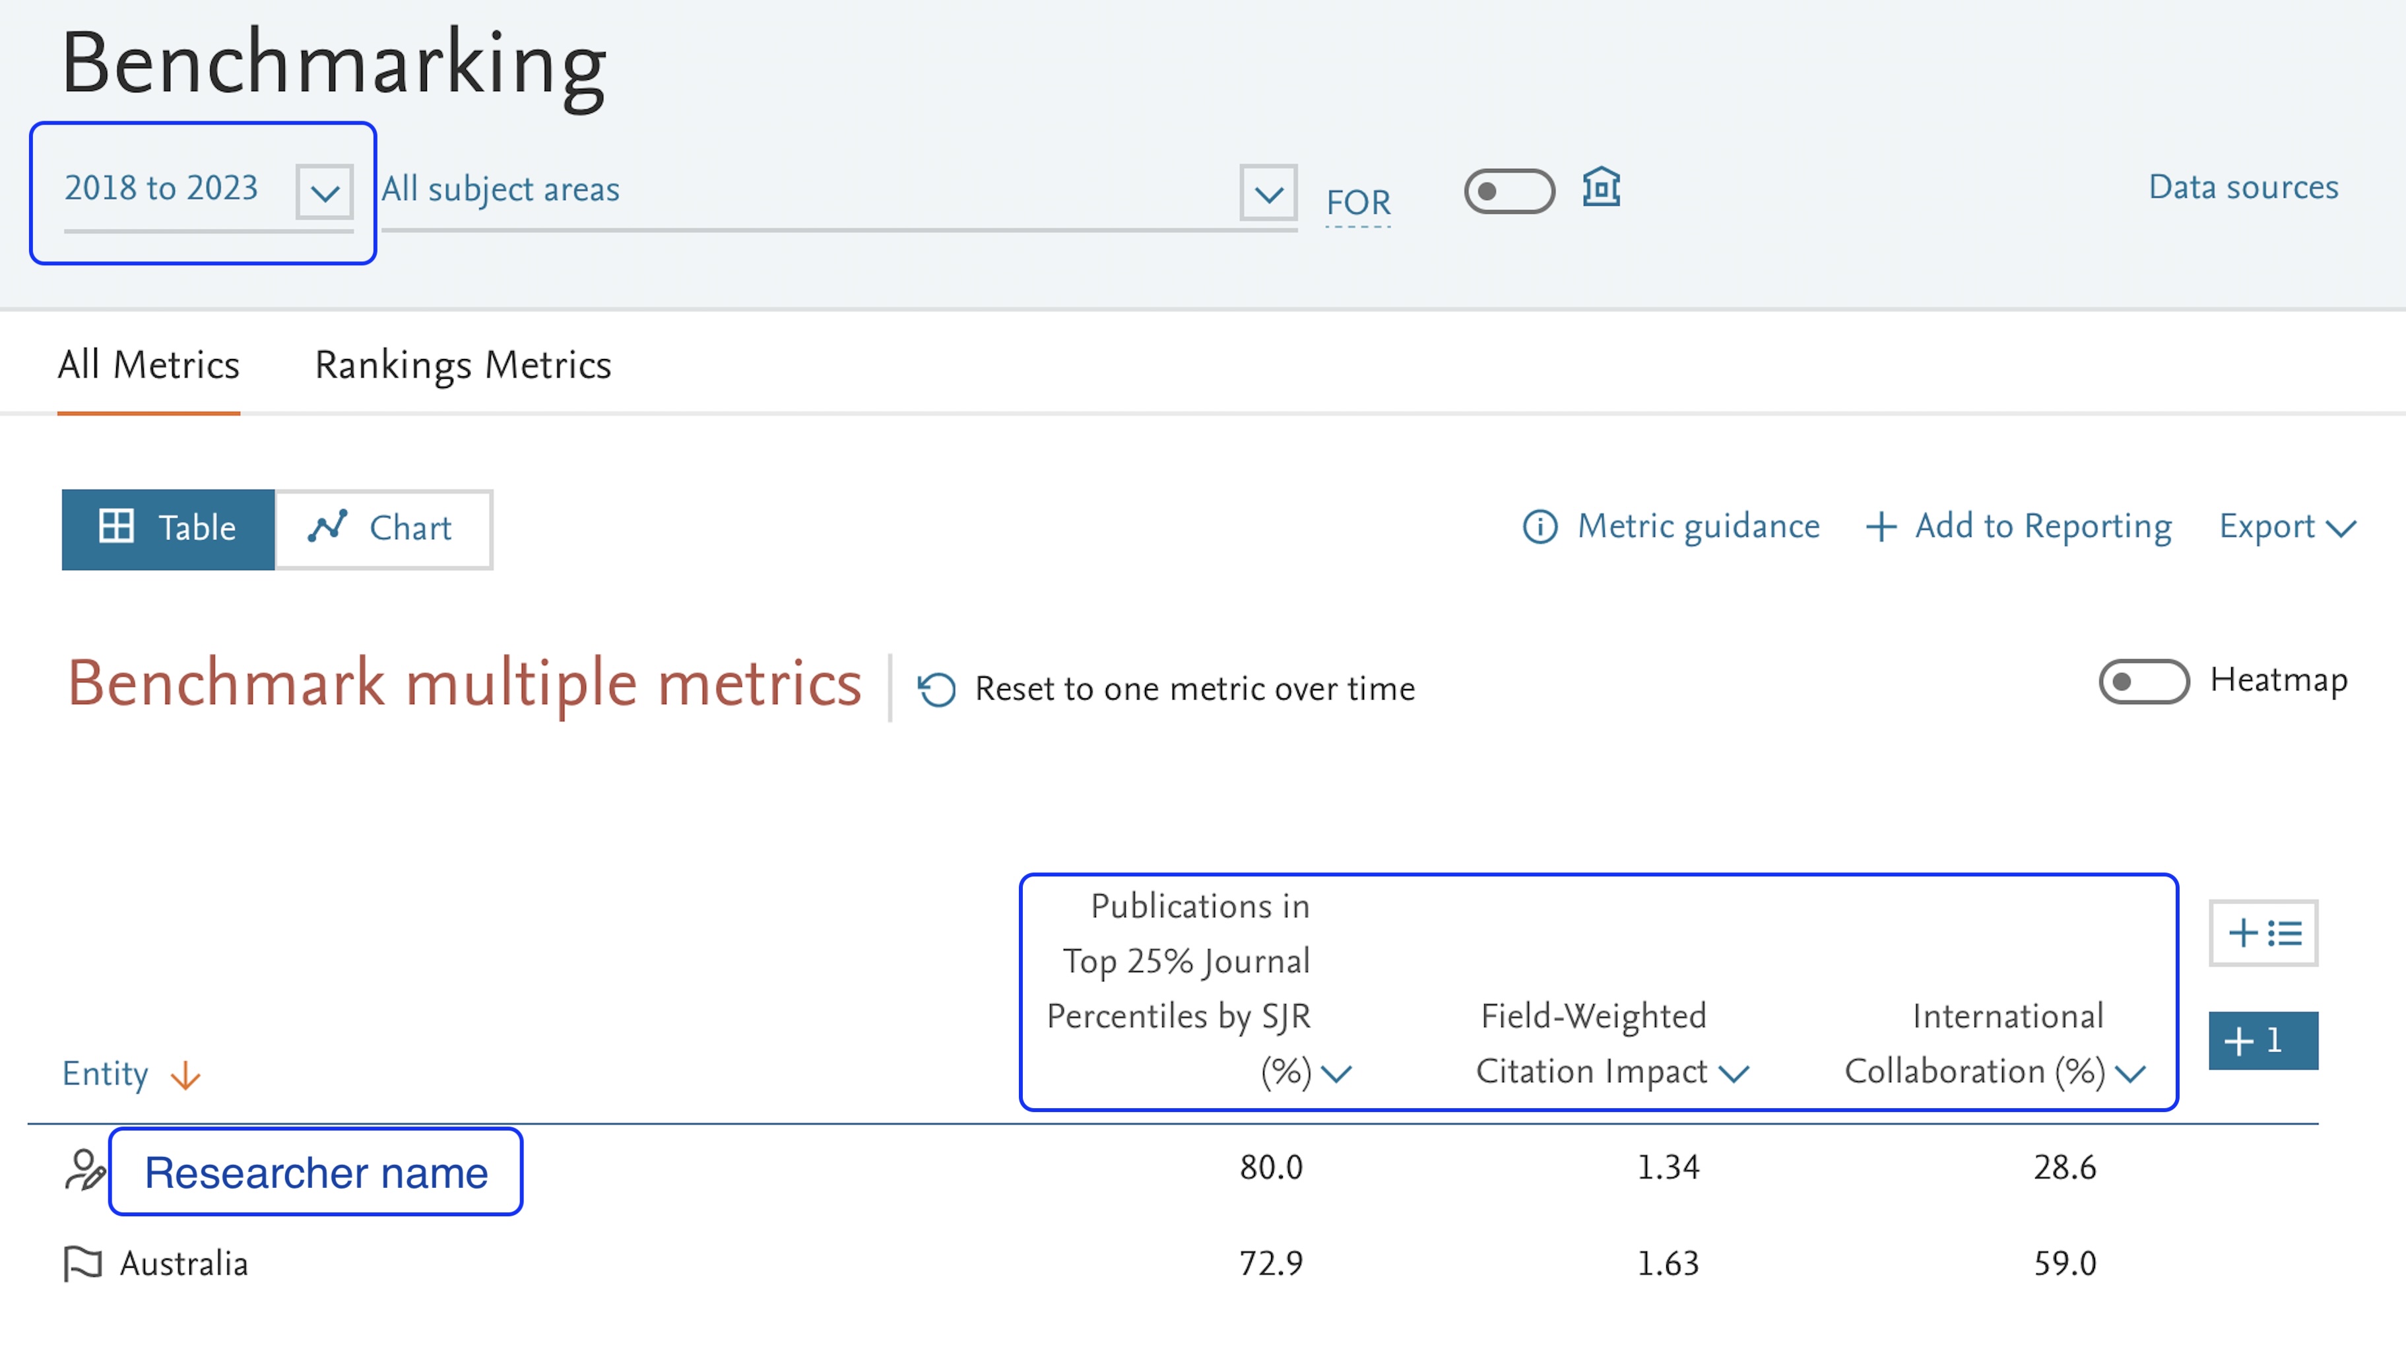This screenshot has width=2406, height=1345.
Task: Click the reset circular arrow icon
Action: point(937,689)
